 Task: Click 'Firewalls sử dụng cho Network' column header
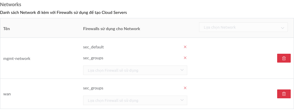[112, 29]
